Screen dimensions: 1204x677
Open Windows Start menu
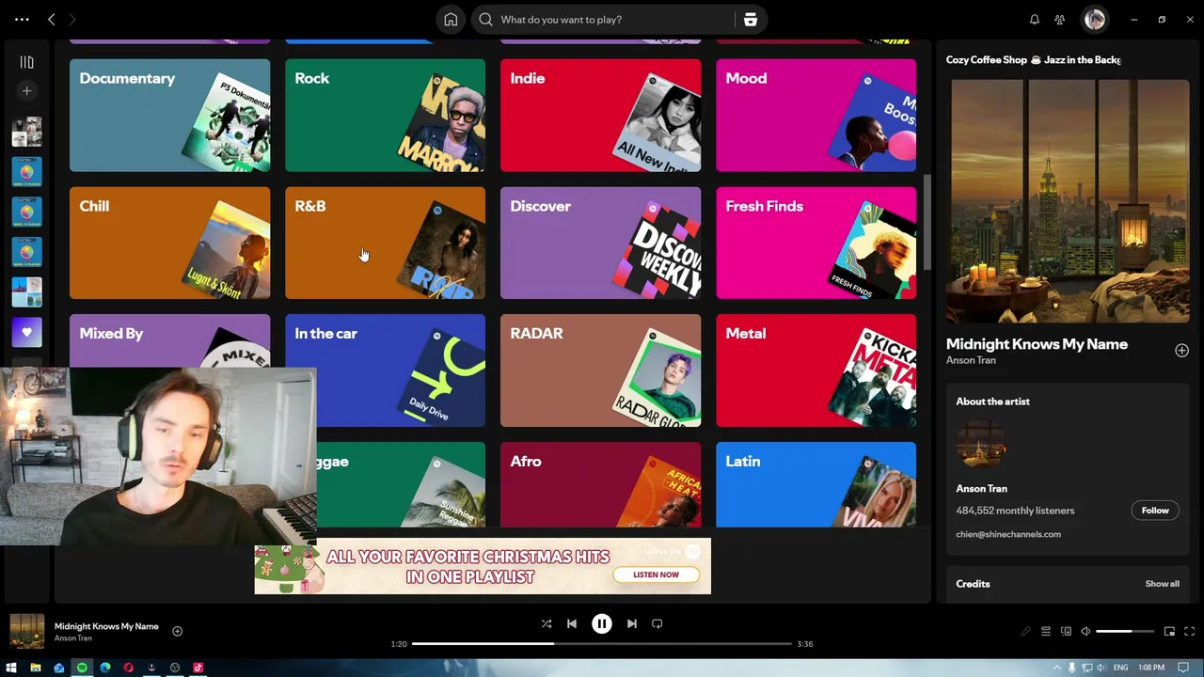11,668
